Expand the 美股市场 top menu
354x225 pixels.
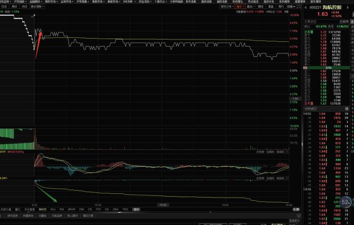pos(114,1)
